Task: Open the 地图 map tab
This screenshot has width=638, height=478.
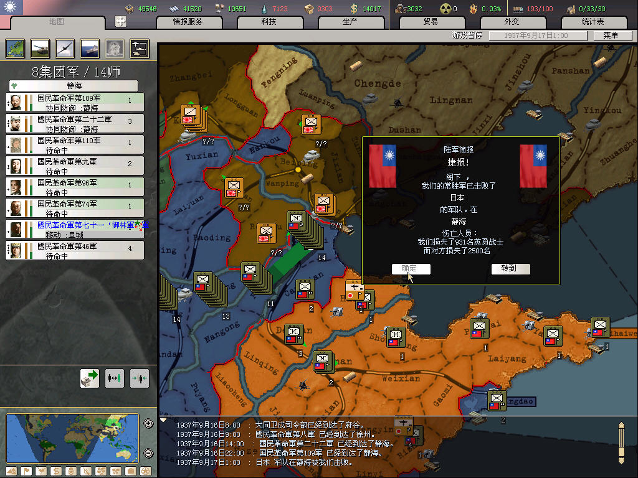Action: (56, 22)
